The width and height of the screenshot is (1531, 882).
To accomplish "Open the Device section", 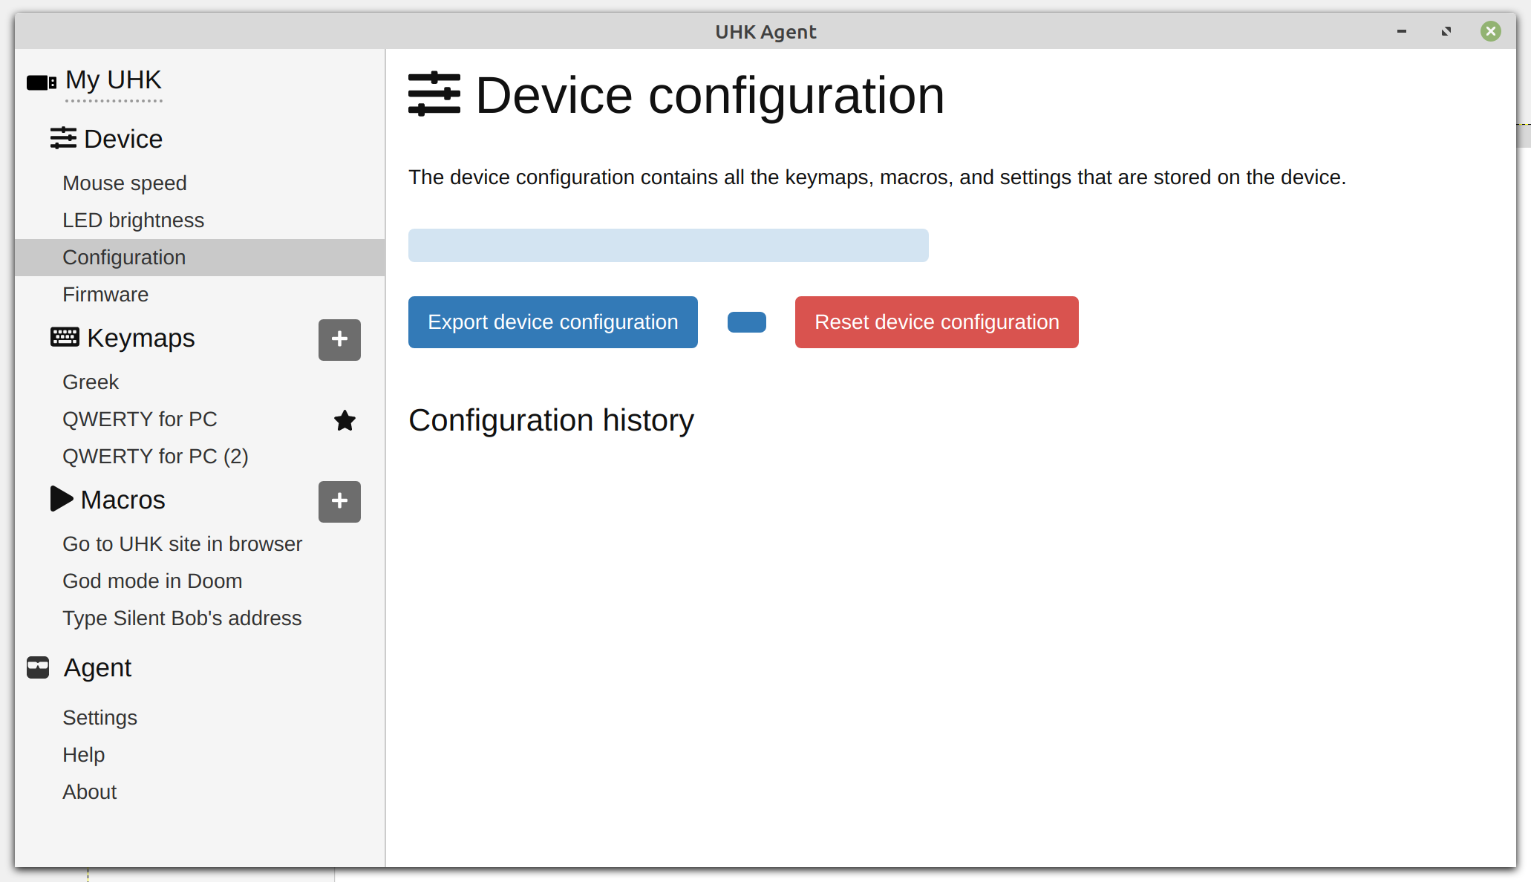I will pyautogui.click(x=124, y=139).
